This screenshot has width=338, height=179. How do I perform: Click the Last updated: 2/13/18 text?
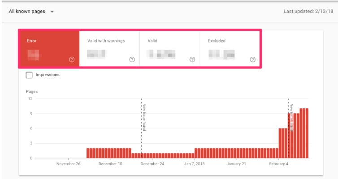pos(308,11)
